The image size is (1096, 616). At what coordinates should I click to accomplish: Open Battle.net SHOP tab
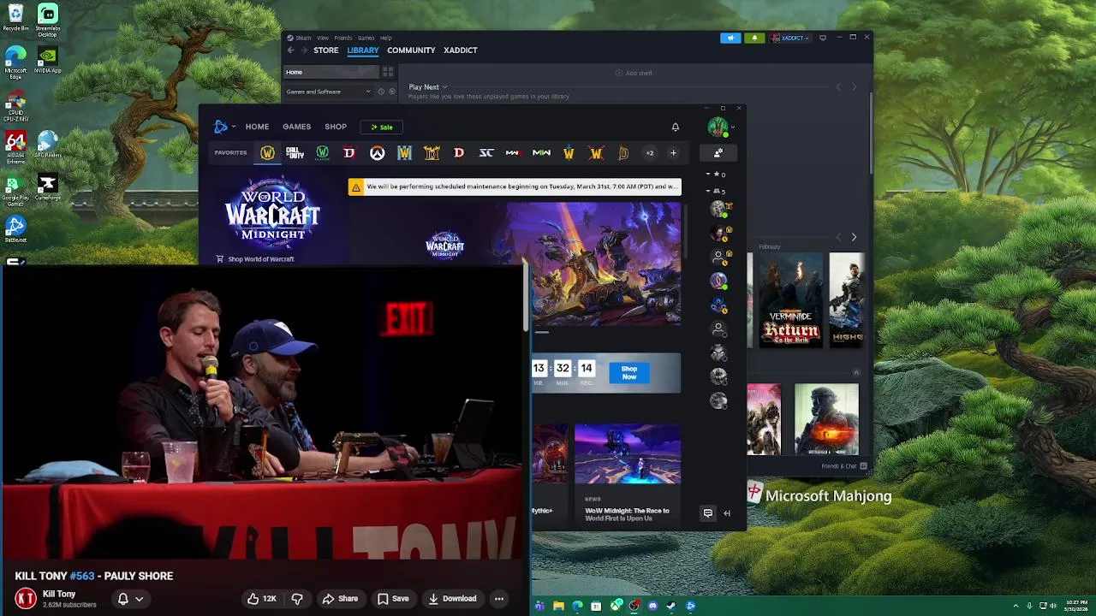tap(336, 127)
